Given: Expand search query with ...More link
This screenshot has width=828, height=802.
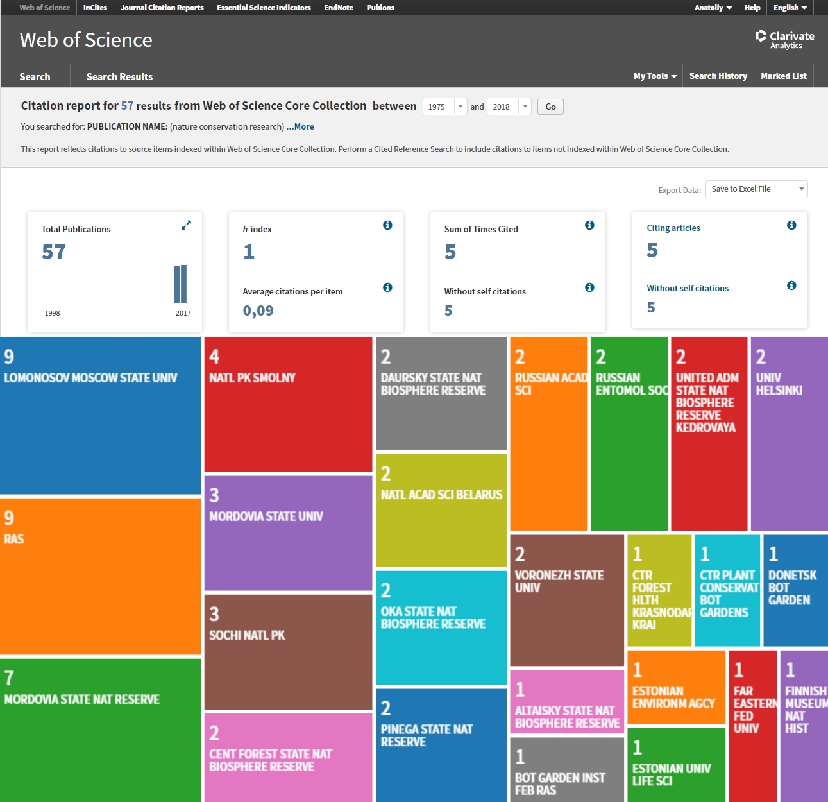Looking at the screenshot, I should pyautogui.click(x=300, y=126).
